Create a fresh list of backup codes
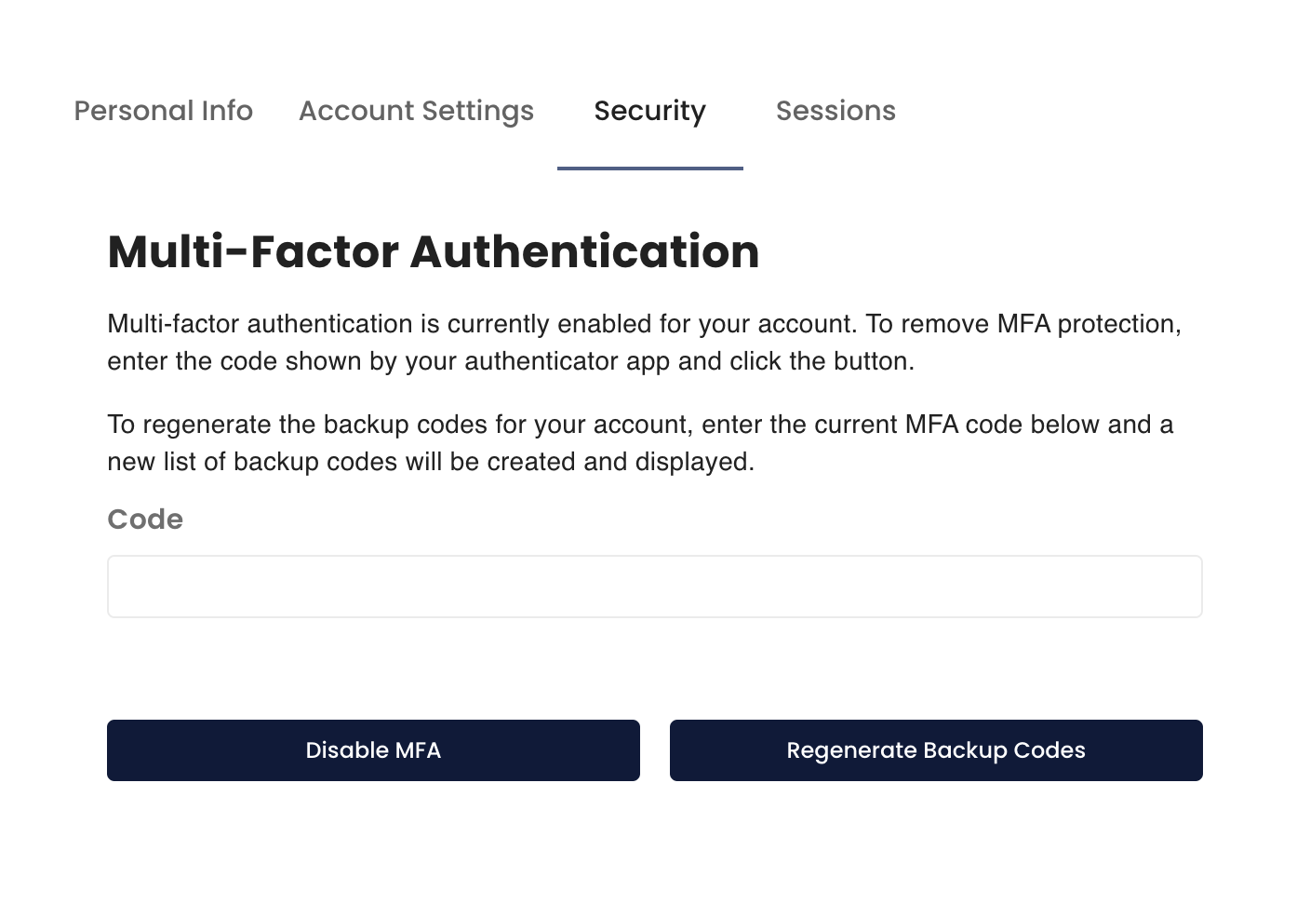This screenshot has height=918, width=1310. pyautogui.click(x=936, y=749)
